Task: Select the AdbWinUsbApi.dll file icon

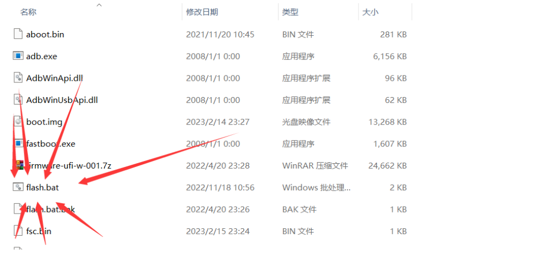Action: [x=18, y=100]
